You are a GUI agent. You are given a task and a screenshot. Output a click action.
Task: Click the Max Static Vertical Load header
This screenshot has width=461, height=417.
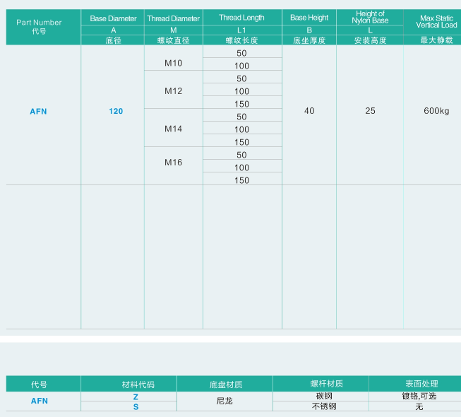(436, 21)
